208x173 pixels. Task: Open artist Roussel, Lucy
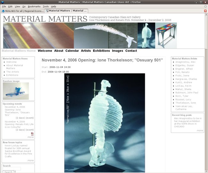[x=183, y=99]
